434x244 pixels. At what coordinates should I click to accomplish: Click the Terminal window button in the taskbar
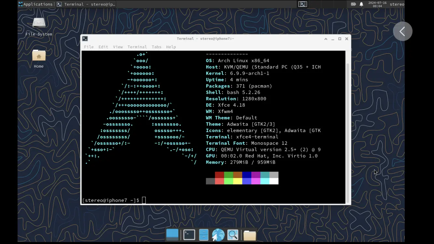click(x=86, y=4)
